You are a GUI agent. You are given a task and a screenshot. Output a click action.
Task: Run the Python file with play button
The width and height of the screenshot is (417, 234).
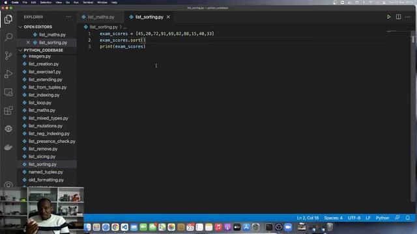(389, 17)
